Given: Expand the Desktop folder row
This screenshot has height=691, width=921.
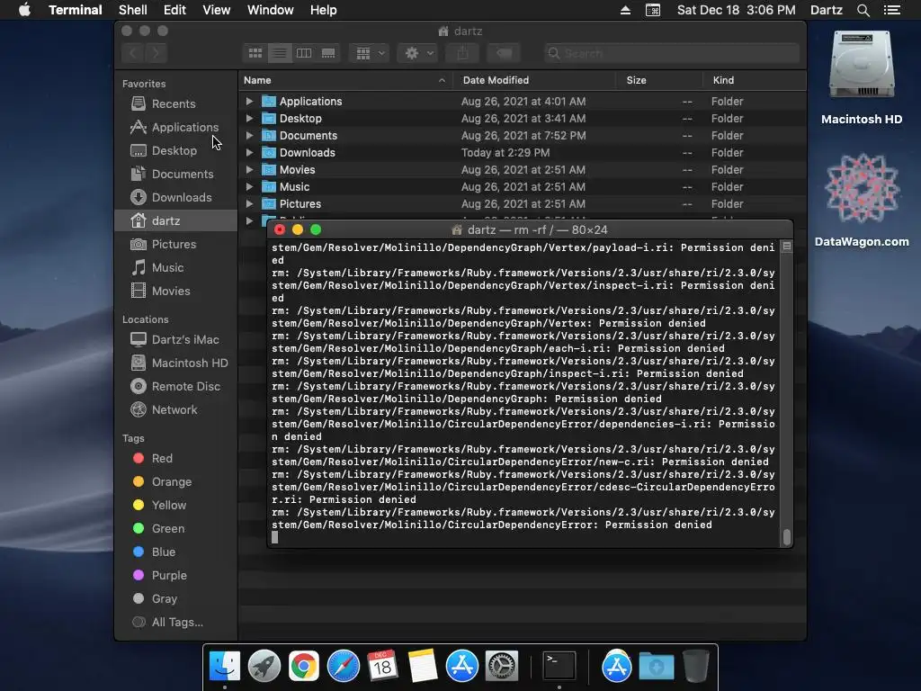Looking at the screenshot, I should (250, 118).
